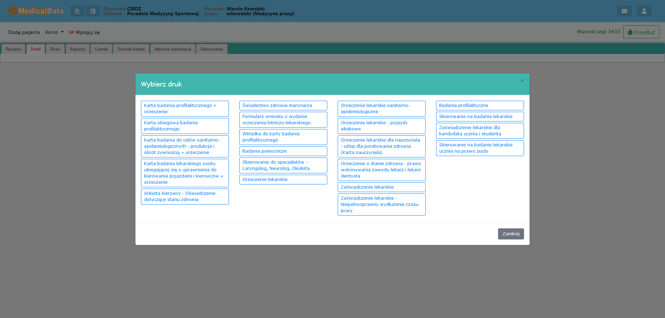Viewport: 665px width, 318px height.
Task: Open messages via envelope icon
Action: tap(624, 11)
